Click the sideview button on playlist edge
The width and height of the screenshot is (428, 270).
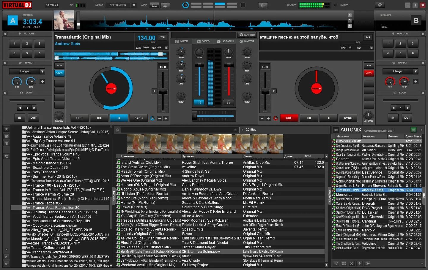[x=329, y=196]
